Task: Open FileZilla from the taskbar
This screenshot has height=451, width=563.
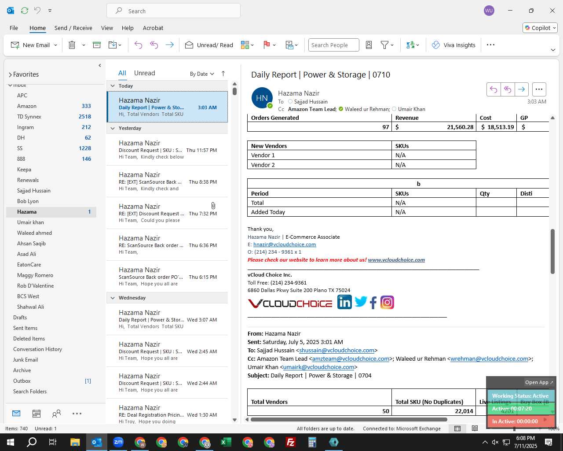Action: 291,442
